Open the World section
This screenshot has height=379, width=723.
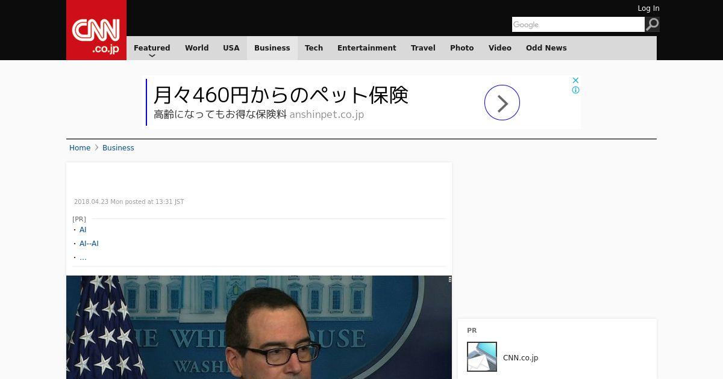pos(196,48)
